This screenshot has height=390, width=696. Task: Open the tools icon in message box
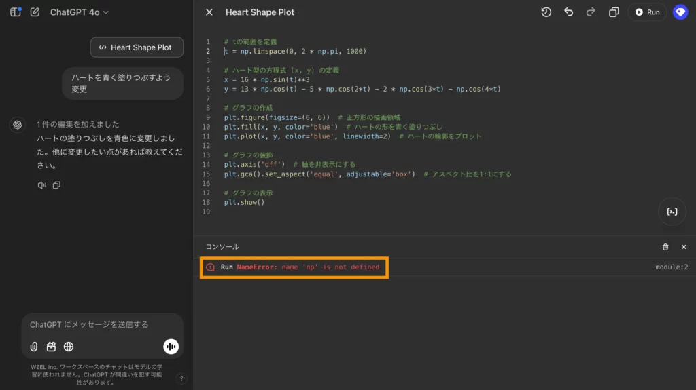[x=51, y=347]
